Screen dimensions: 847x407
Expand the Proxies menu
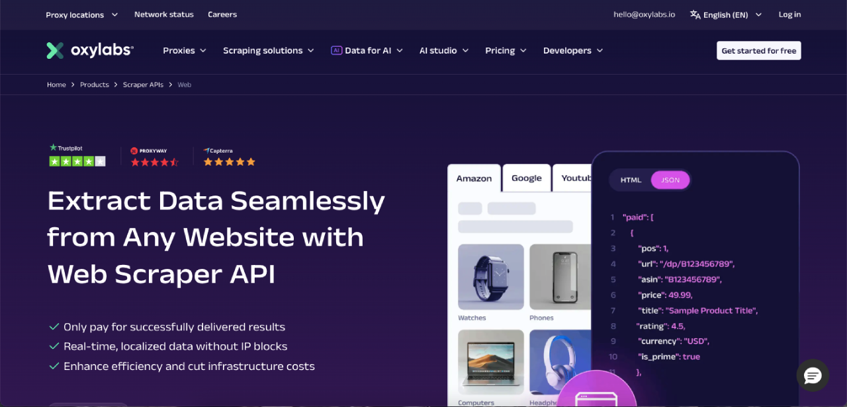185,50
